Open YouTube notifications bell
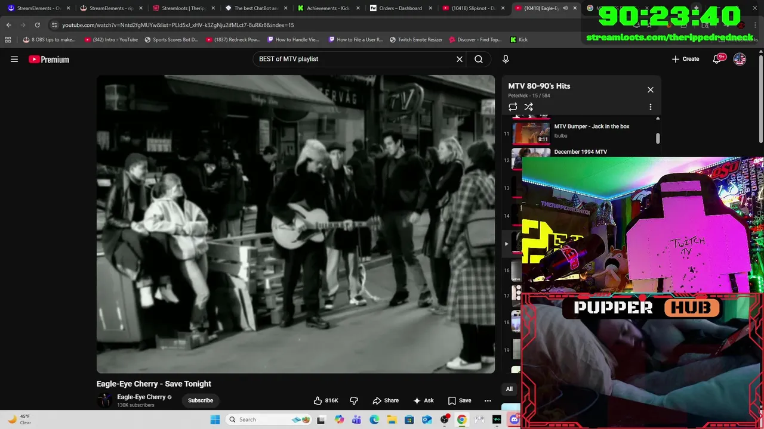This screenshot has width=764, height=429. (718, 59)
